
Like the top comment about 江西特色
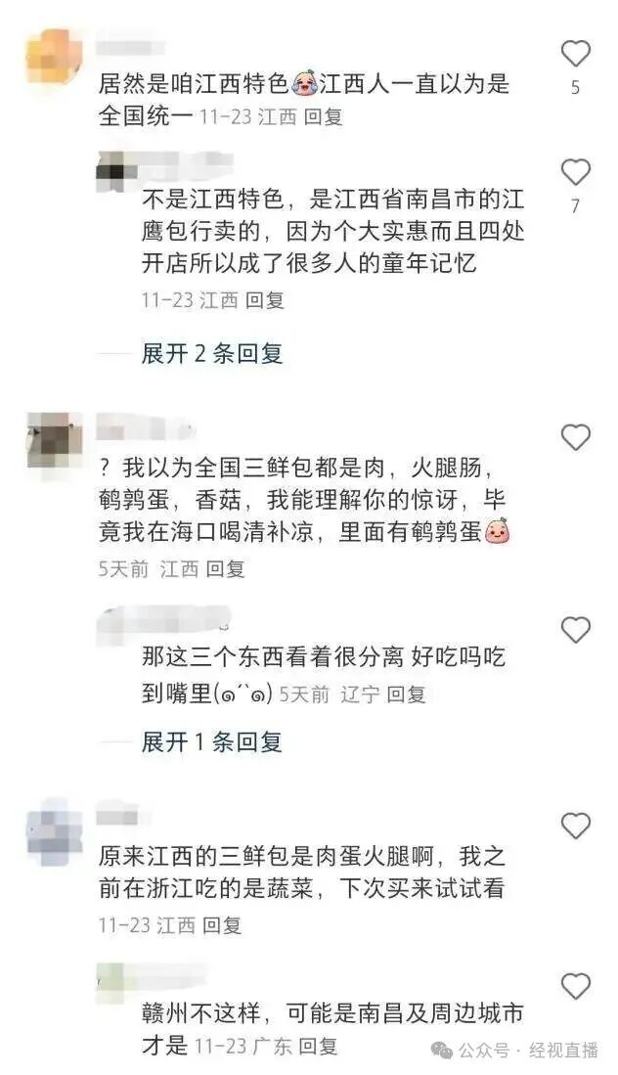(575, 54)
